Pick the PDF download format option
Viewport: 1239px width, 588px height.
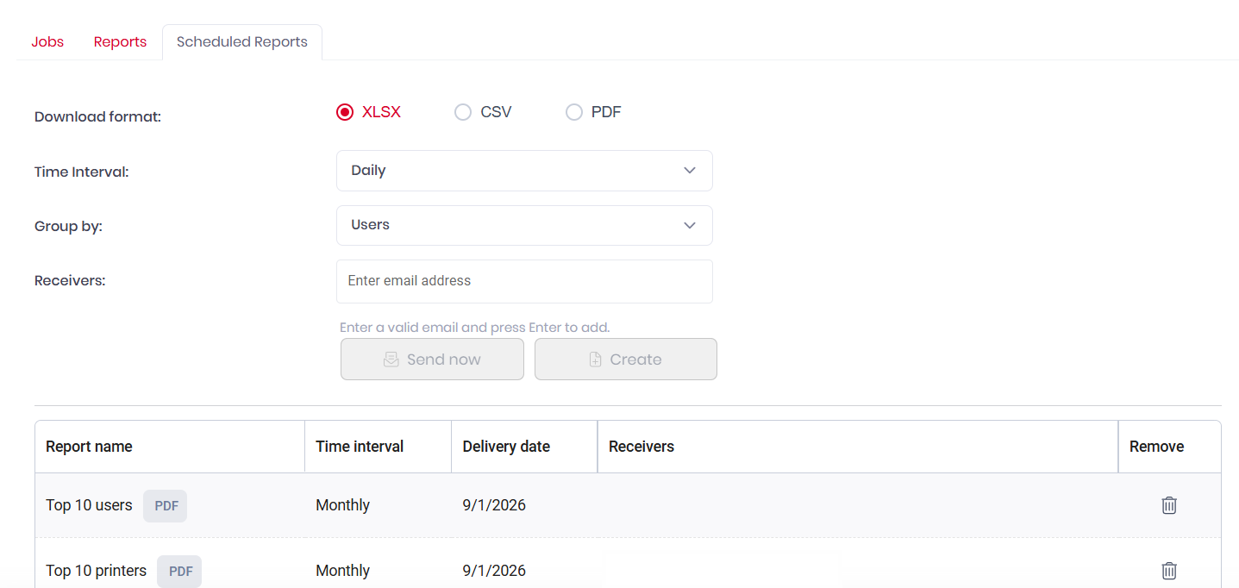pyautogui.click(x=574, y=112)
